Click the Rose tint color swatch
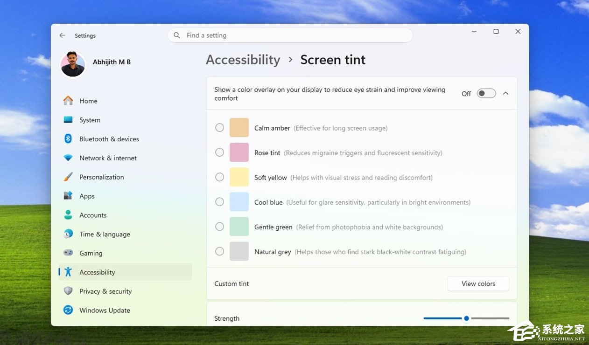 pos(239,152)
